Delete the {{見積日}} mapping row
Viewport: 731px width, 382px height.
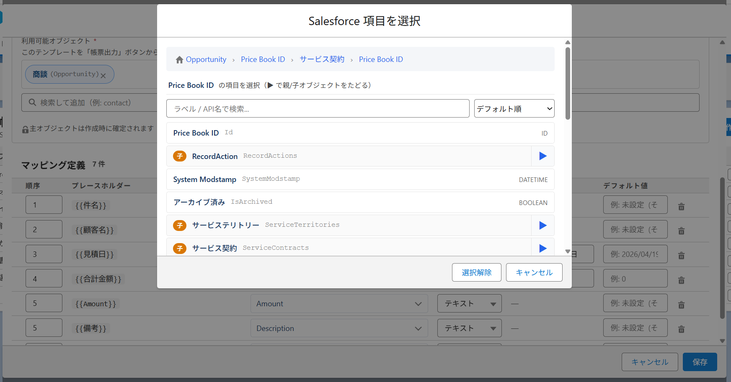pyautogui.click(x=682, y=256)
